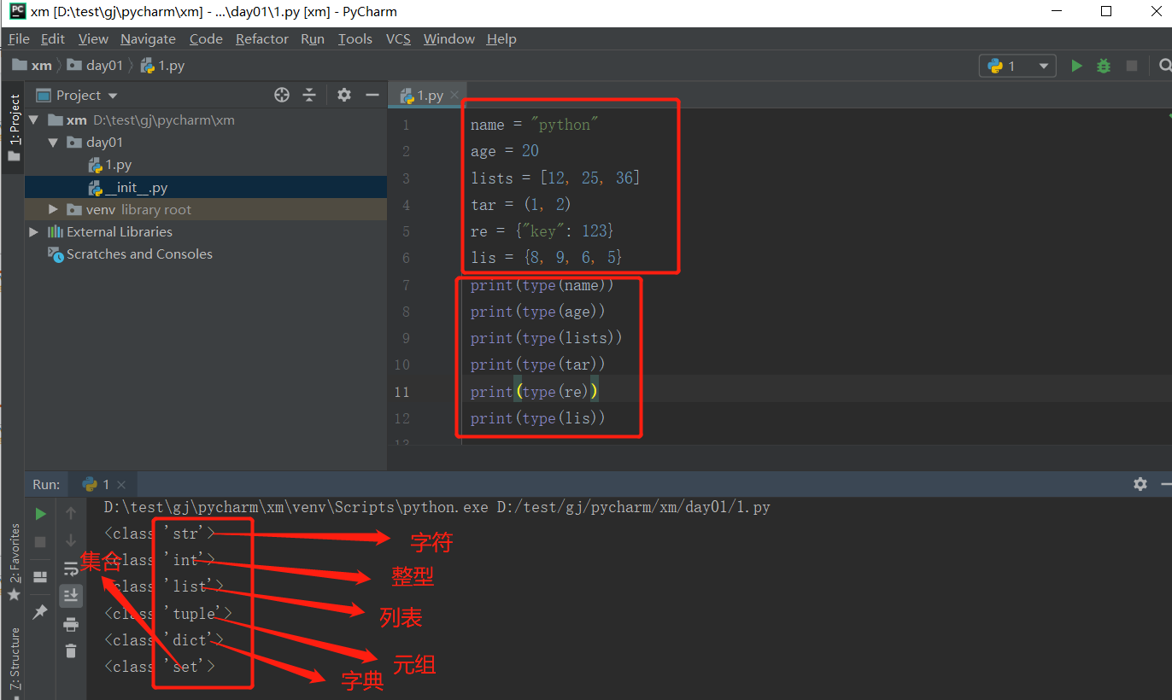The image size is (1172, 700).
Task: Rerun the program with the rerun icon
Action: pyautogui.click(x=39, y=513)
